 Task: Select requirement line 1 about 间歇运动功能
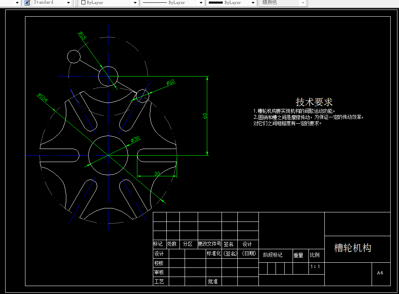point(294,111)
